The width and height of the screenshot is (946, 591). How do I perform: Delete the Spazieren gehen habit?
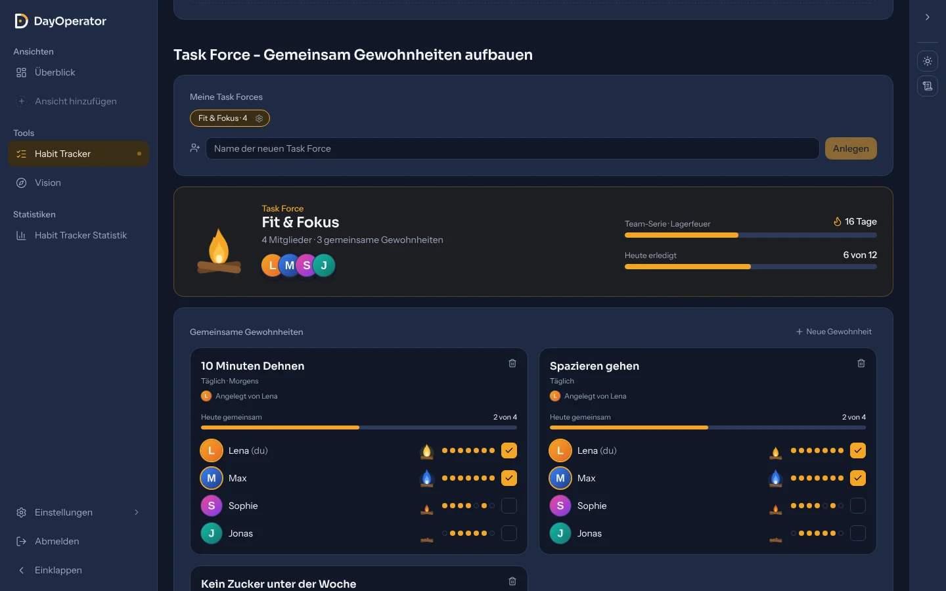pyautogui.click(x=861, y=363)
